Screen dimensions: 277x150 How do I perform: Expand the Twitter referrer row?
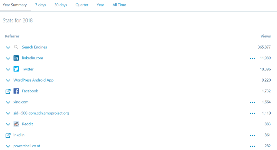(8, 69)
